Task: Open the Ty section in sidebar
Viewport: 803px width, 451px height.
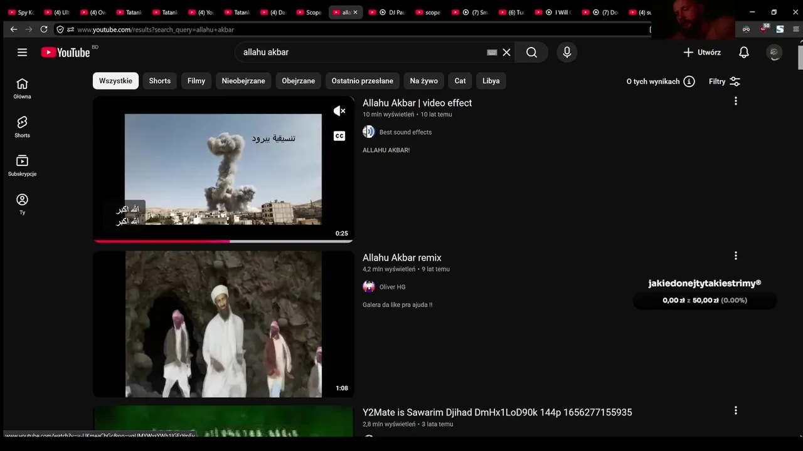Action: (23, 204)
